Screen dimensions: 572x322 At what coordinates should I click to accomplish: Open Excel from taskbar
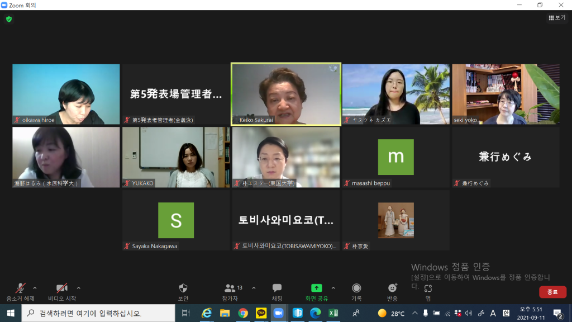[333, 313]
